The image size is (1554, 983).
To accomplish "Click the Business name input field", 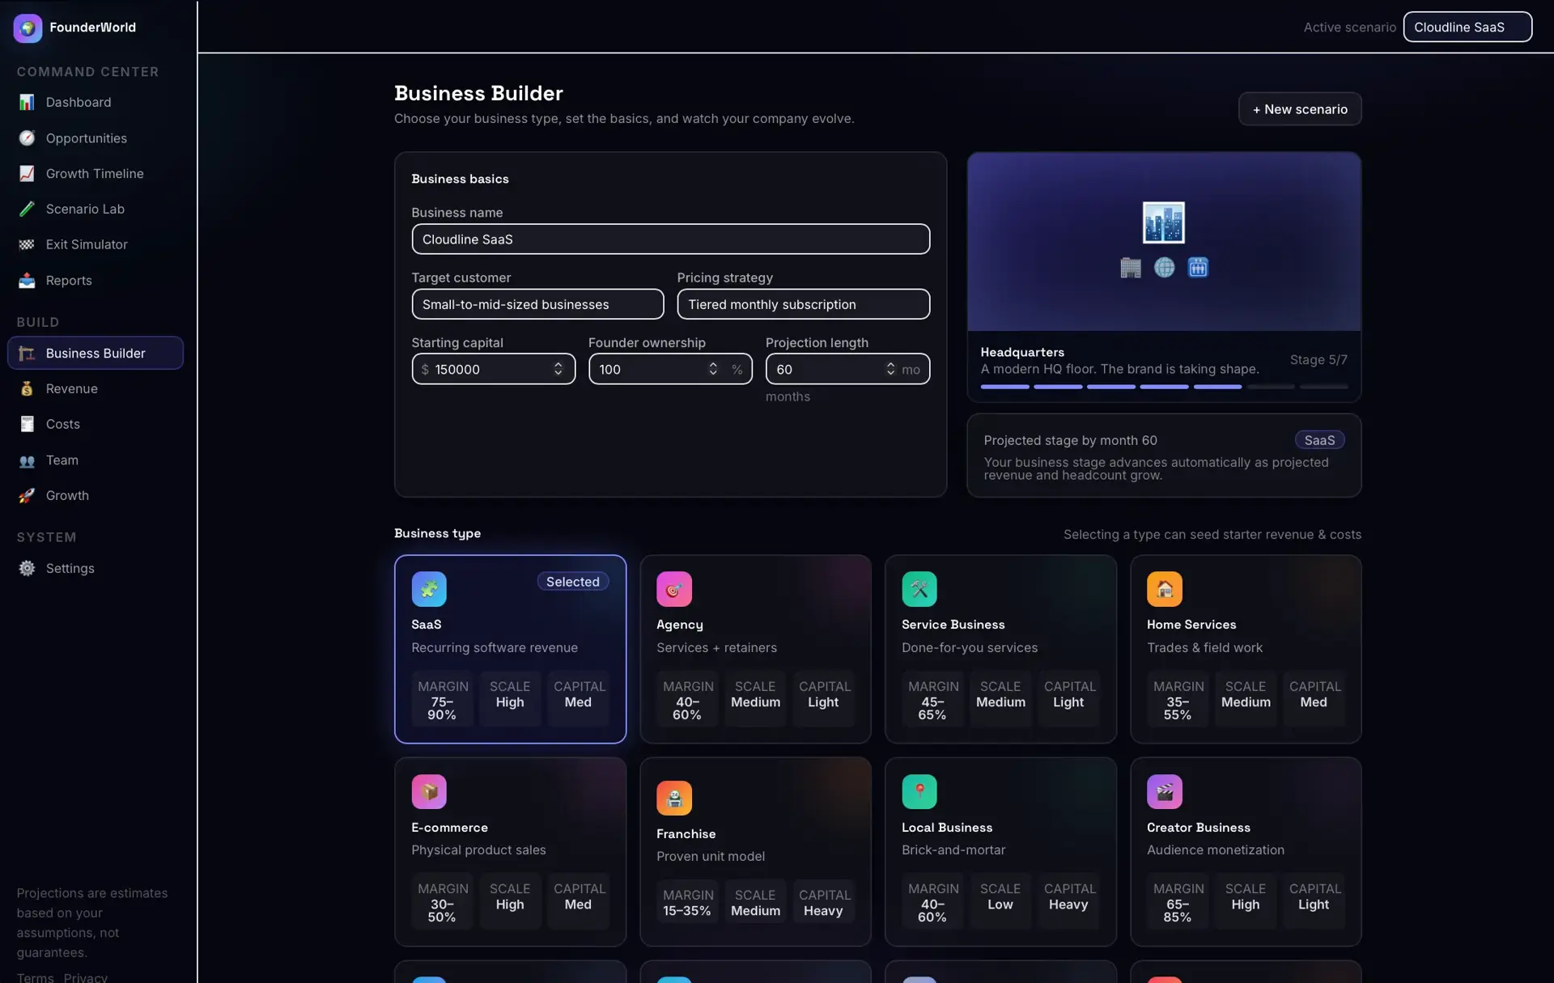I will click(670, 239).
